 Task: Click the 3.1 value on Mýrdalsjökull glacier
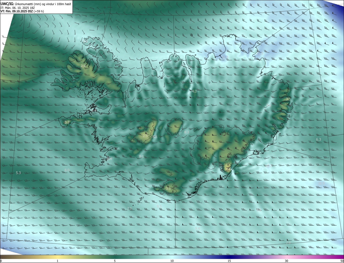click(x=168, y=189)
